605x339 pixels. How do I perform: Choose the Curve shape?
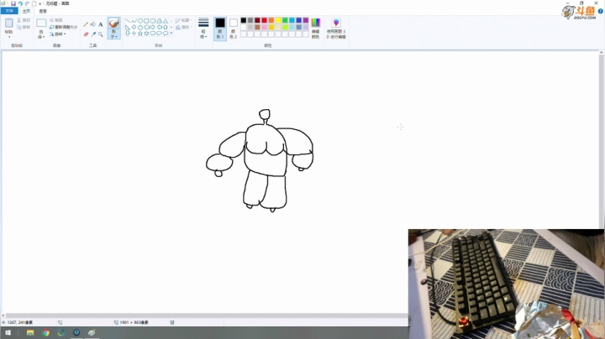[134, 21]
